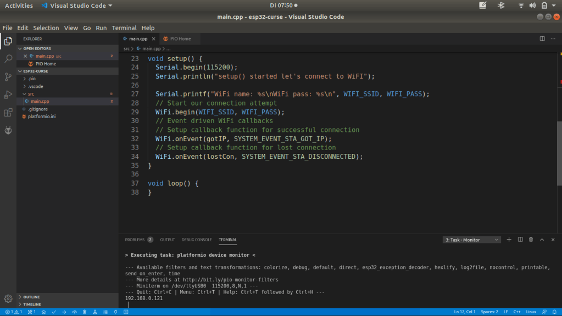Open the Source Control view
Viewport: 562px width, 316px height.
[8, 76]
